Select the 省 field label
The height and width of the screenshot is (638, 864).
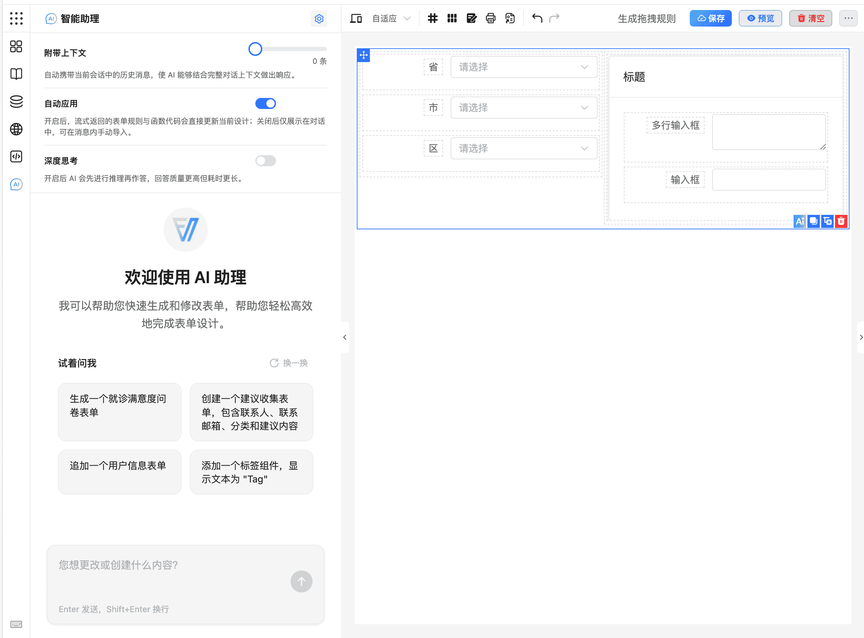[433, 67]
